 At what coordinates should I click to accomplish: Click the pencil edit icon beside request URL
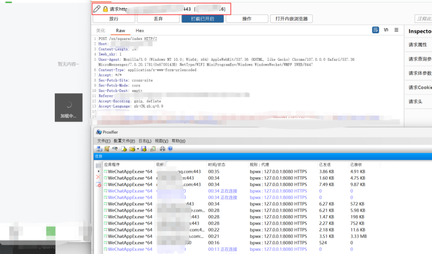pyautogui.click(x=97, y=9)
